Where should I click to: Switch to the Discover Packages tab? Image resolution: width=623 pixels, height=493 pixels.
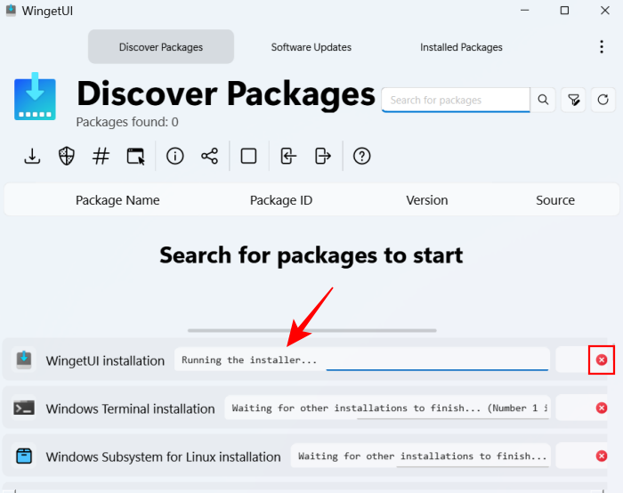161,46
